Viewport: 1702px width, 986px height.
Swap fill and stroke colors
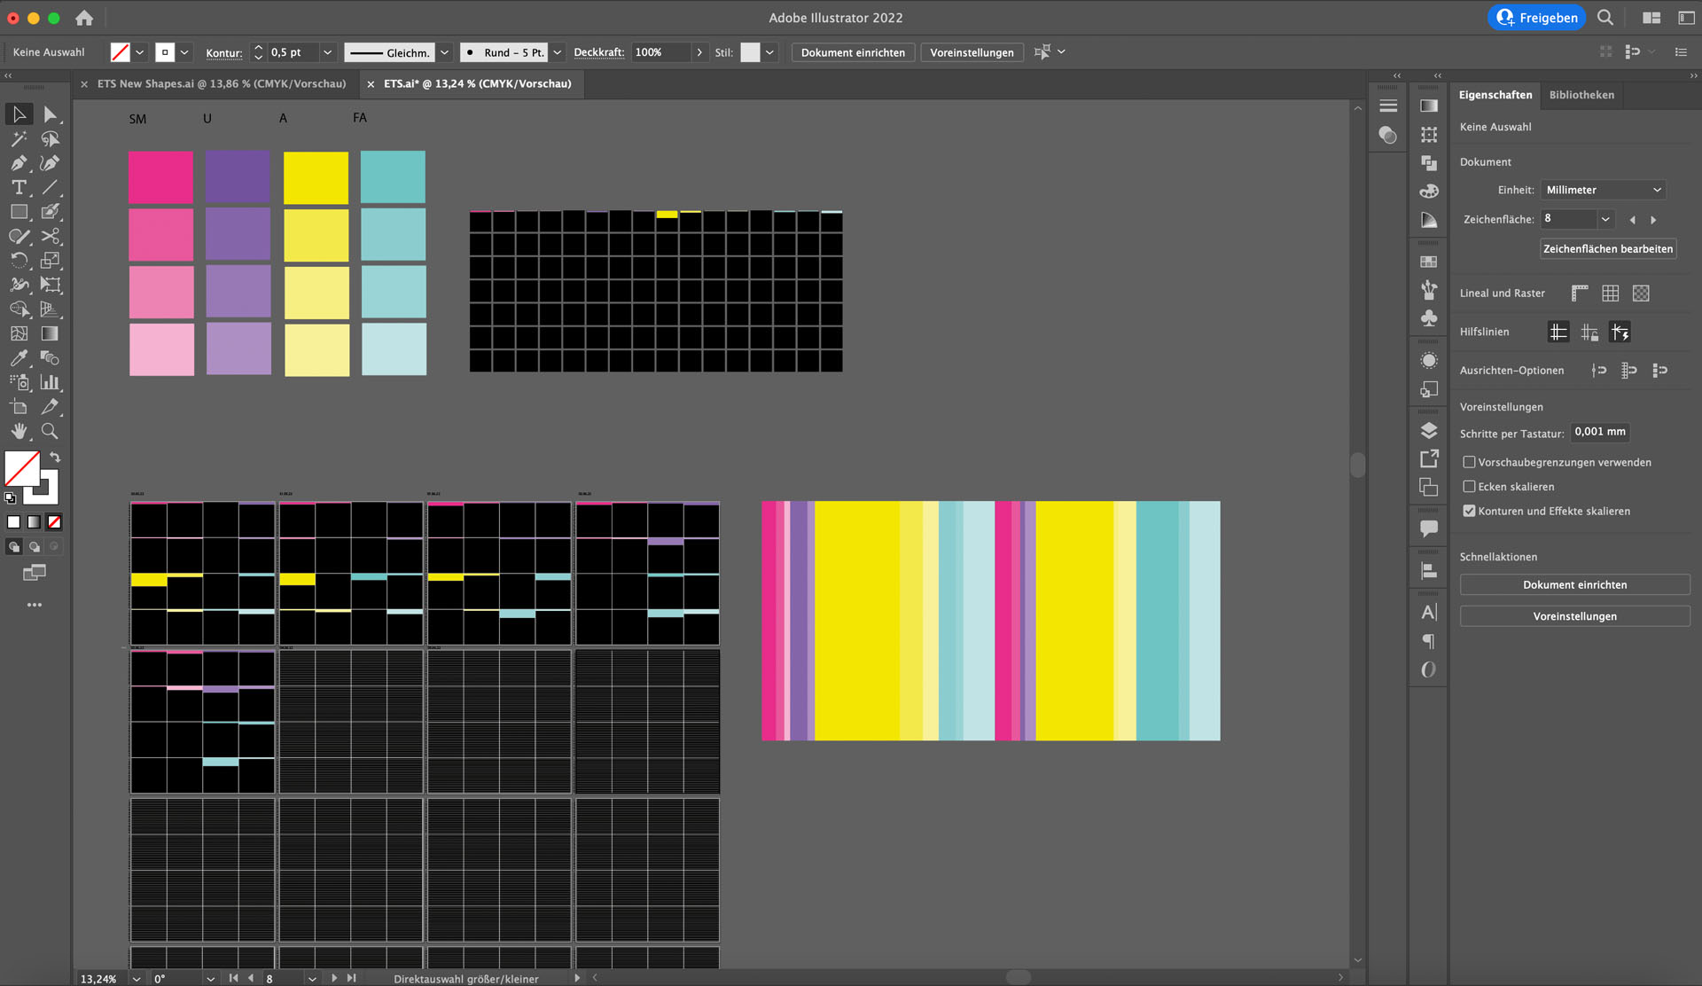pos(55,457)
